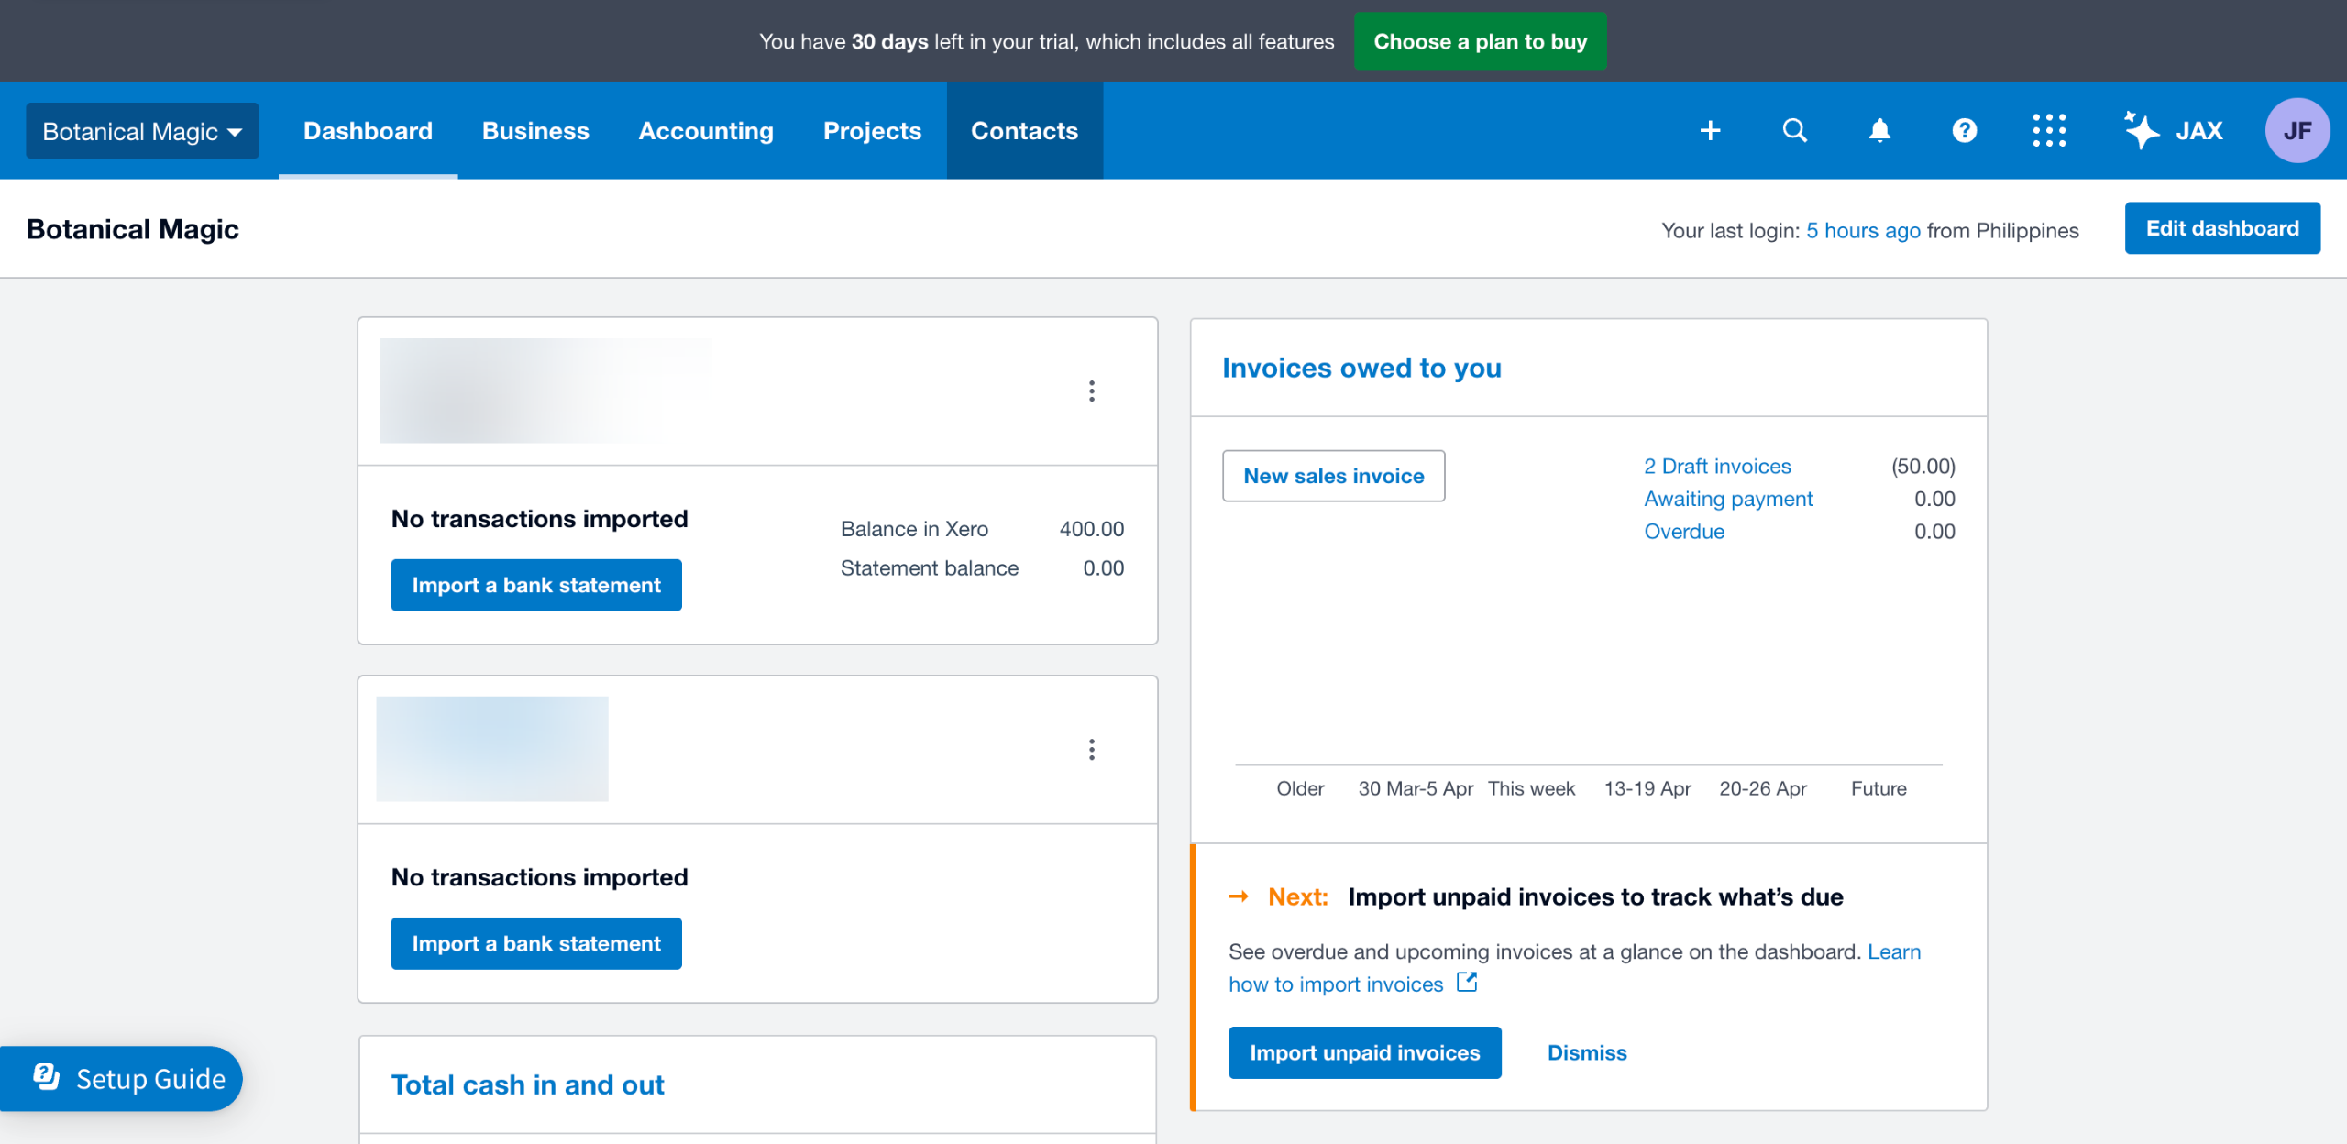Open first bank account's three-dot menu

1091,391
